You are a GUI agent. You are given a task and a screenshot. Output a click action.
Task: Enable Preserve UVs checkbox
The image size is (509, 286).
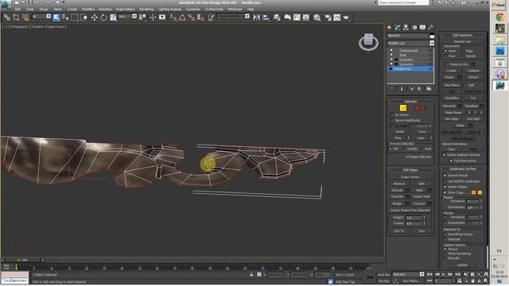pos(446,64)
